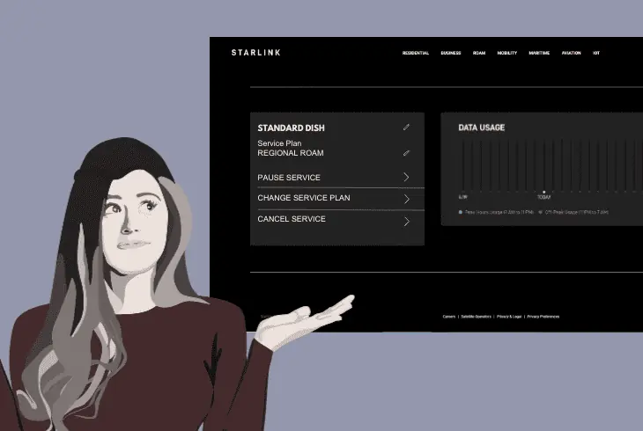643x431 pixels.
Task: Edit the Standard Dish name with pencil icon
Action: click(x=406, y=128)
